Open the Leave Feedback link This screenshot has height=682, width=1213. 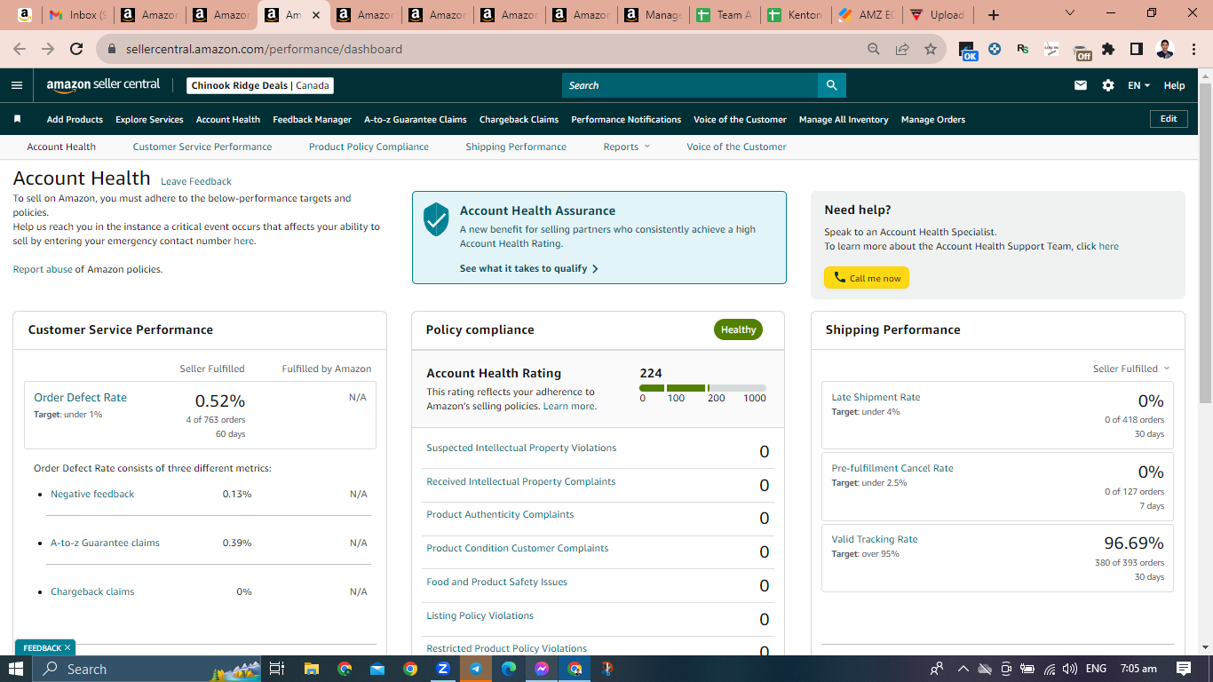(196, 181)
